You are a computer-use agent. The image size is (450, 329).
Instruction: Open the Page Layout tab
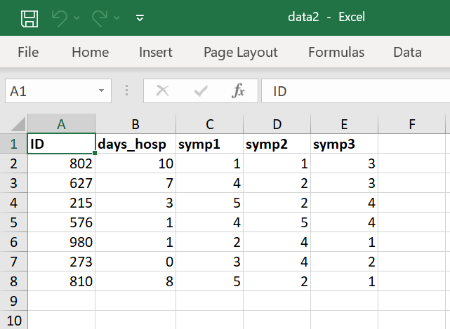click(x=241, y=53)
